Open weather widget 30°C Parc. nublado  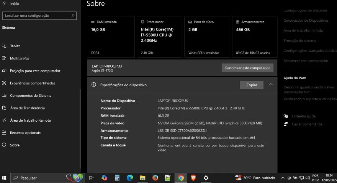(255, 178)
